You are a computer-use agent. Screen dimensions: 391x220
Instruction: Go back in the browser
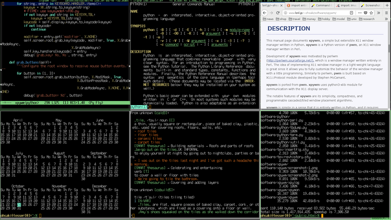click(265, 13)
